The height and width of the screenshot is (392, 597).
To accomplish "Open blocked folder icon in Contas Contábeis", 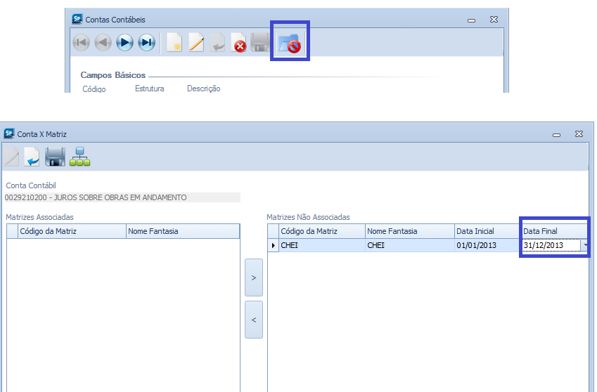I will coord(290,43).
